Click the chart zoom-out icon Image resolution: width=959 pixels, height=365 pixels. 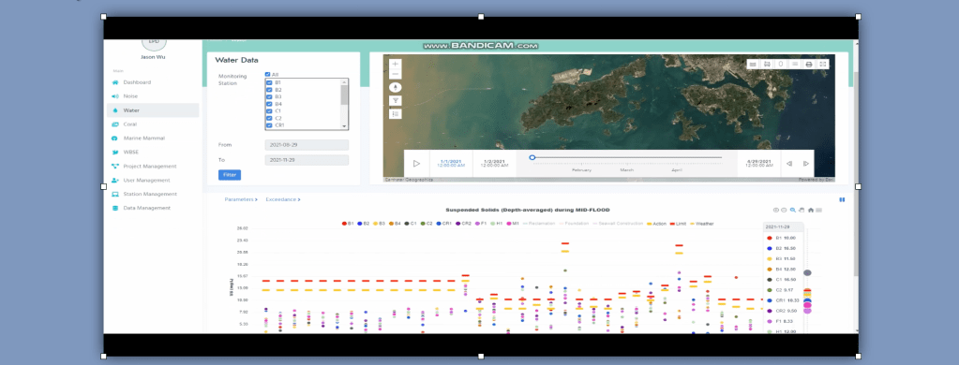(784, 210)
